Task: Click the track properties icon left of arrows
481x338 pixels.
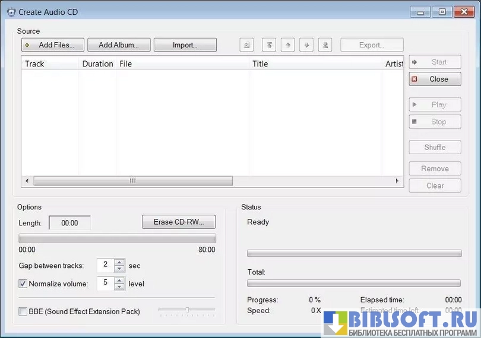Action: (x=247, y=45)
